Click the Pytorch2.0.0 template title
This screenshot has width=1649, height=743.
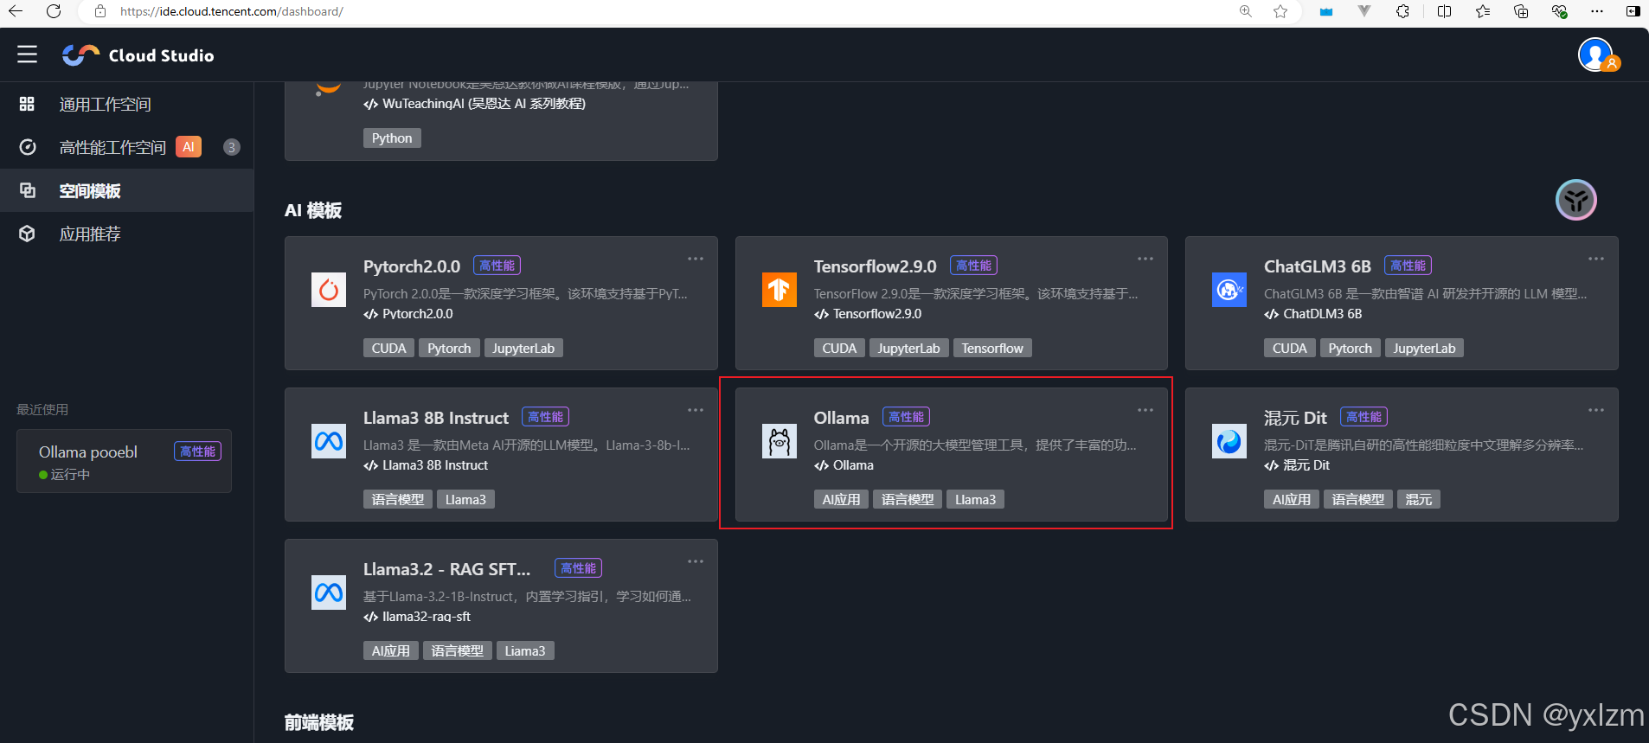point(412,266)
